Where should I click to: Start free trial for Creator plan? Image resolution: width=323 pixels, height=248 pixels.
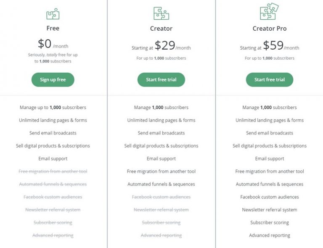(161, 80)
